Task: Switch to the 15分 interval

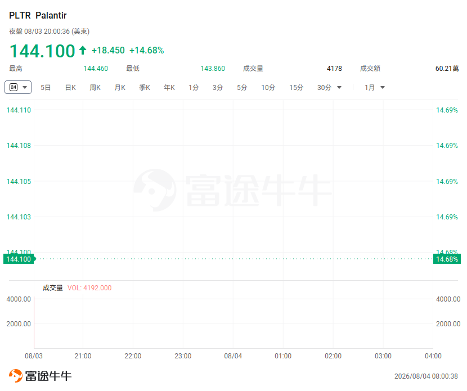Action: coord(297,88)
